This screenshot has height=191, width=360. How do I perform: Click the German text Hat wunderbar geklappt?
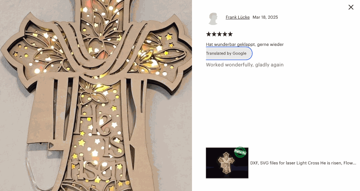230,44
